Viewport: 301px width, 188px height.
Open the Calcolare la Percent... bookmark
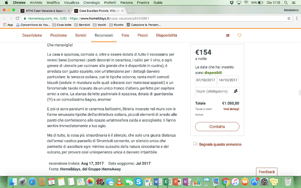click(144, 25)
